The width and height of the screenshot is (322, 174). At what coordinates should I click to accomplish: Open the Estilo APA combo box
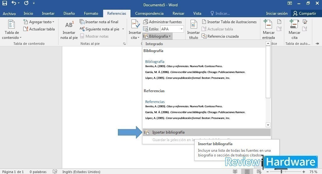coord(172,29)
